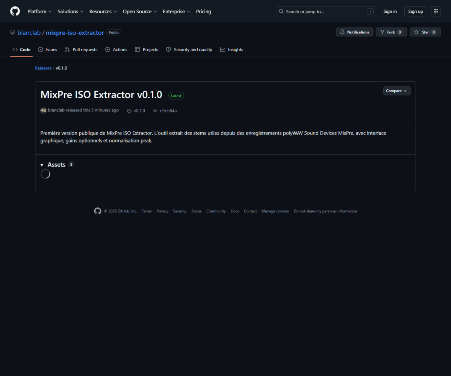Open the GitHub homepage logo
This screenshot has height=376, width=451.
(15, 11)
